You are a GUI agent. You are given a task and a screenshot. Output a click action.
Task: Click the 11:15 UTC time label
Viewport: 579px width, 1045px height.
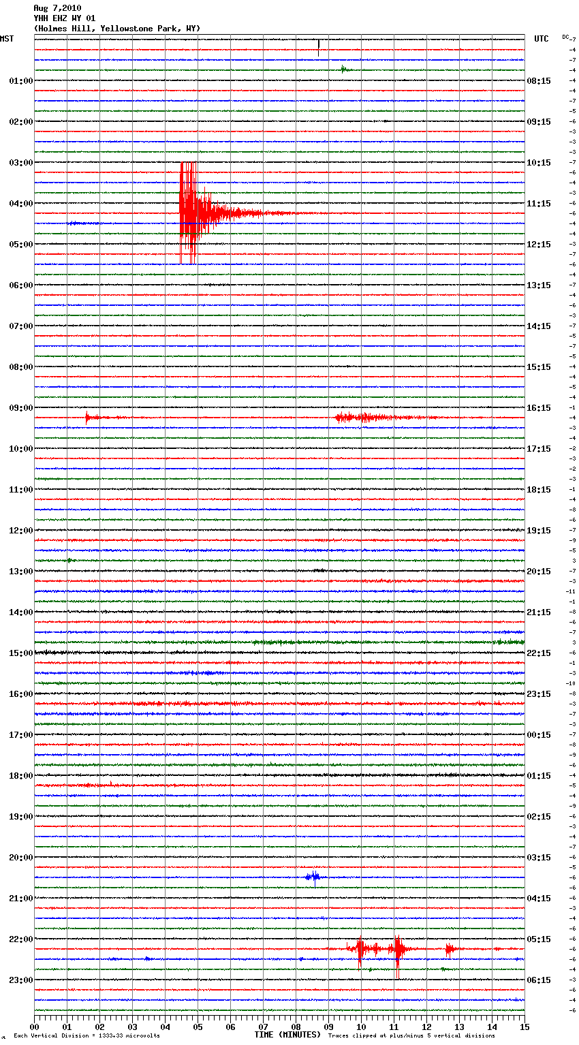coord(539,204)
